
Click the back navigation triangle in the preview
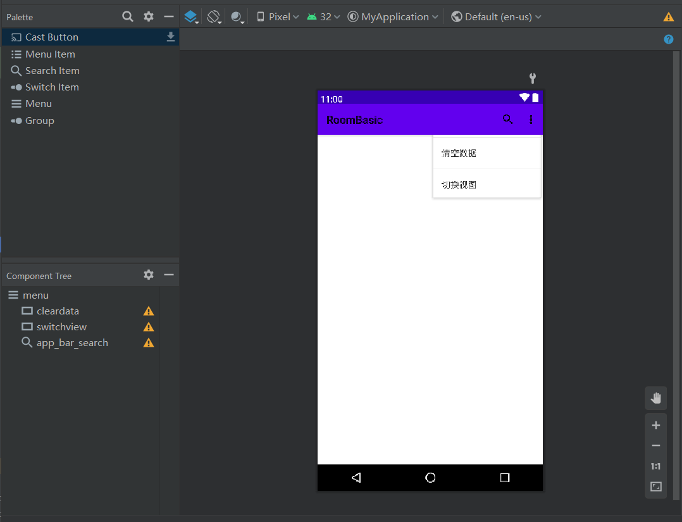(x=356, y=478)
